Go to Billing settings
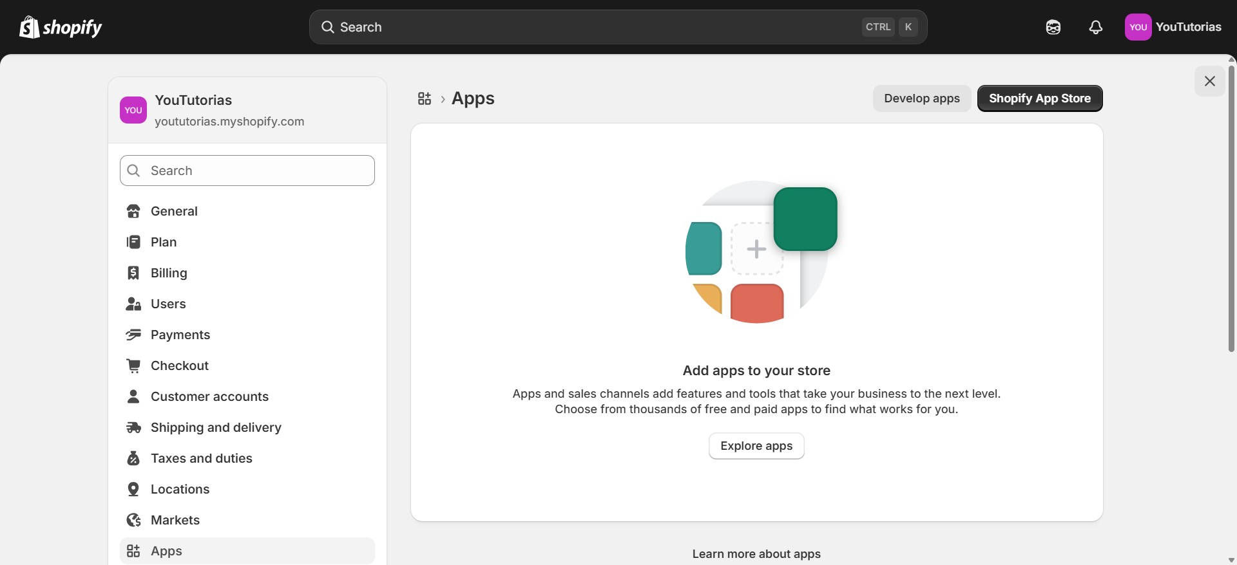Viewport: 1237px width, 565px height. pyautogui.click(x=247, y=273)
